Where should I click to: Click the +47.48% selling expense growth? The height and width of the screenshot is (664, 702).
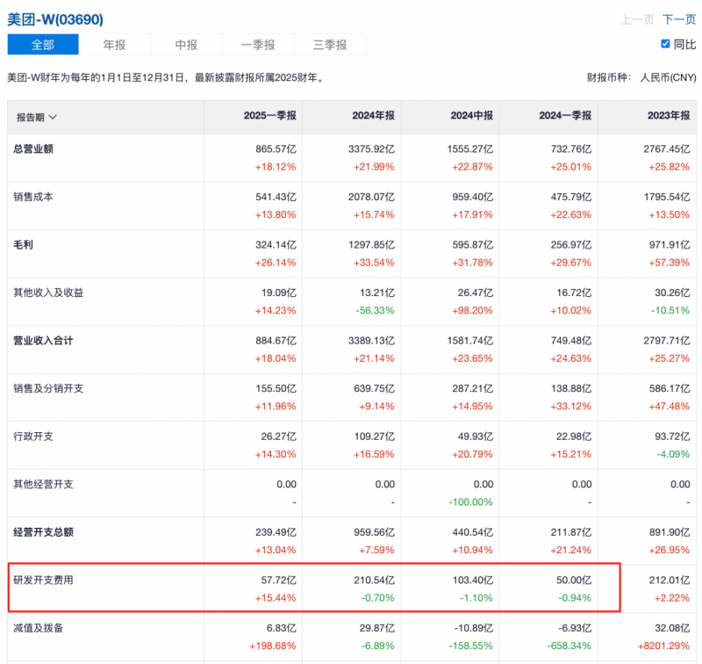(670, 407)
